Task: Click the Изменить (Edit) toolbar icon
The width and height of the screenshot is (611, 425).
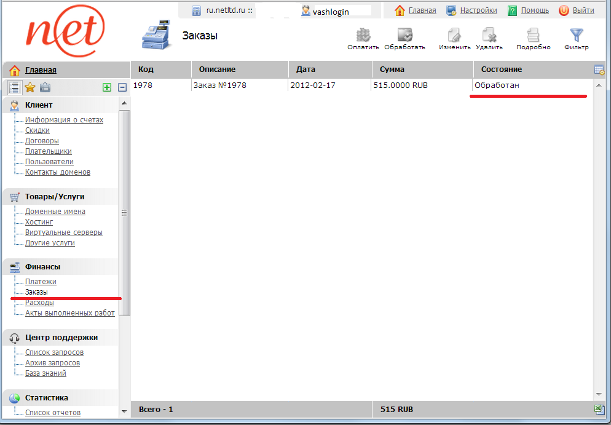Action: point(454,36)
